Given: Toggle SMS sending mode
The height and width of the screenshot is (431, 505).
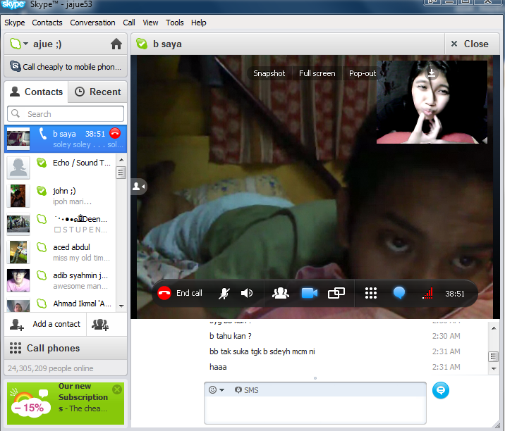Looking at the screenshot, I should click(x=247, y=390).
